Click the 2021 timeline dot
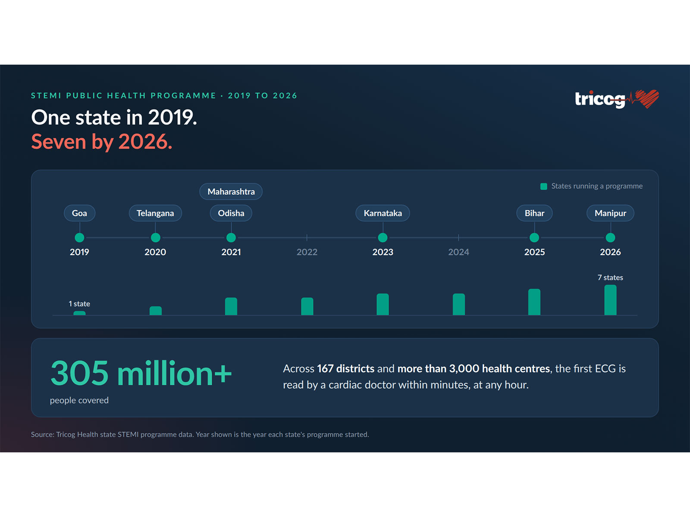Screen dimensions: 690x517 [231, 237]
